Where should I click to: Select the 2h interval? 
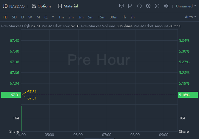pos(132,17)
